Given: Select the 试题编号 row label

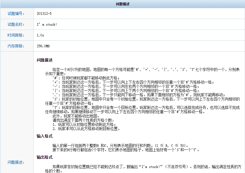Looking at the screenshot, I should 16,13.
